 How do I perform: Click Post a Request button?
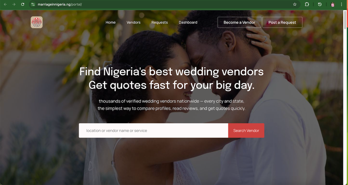[282, 22]
